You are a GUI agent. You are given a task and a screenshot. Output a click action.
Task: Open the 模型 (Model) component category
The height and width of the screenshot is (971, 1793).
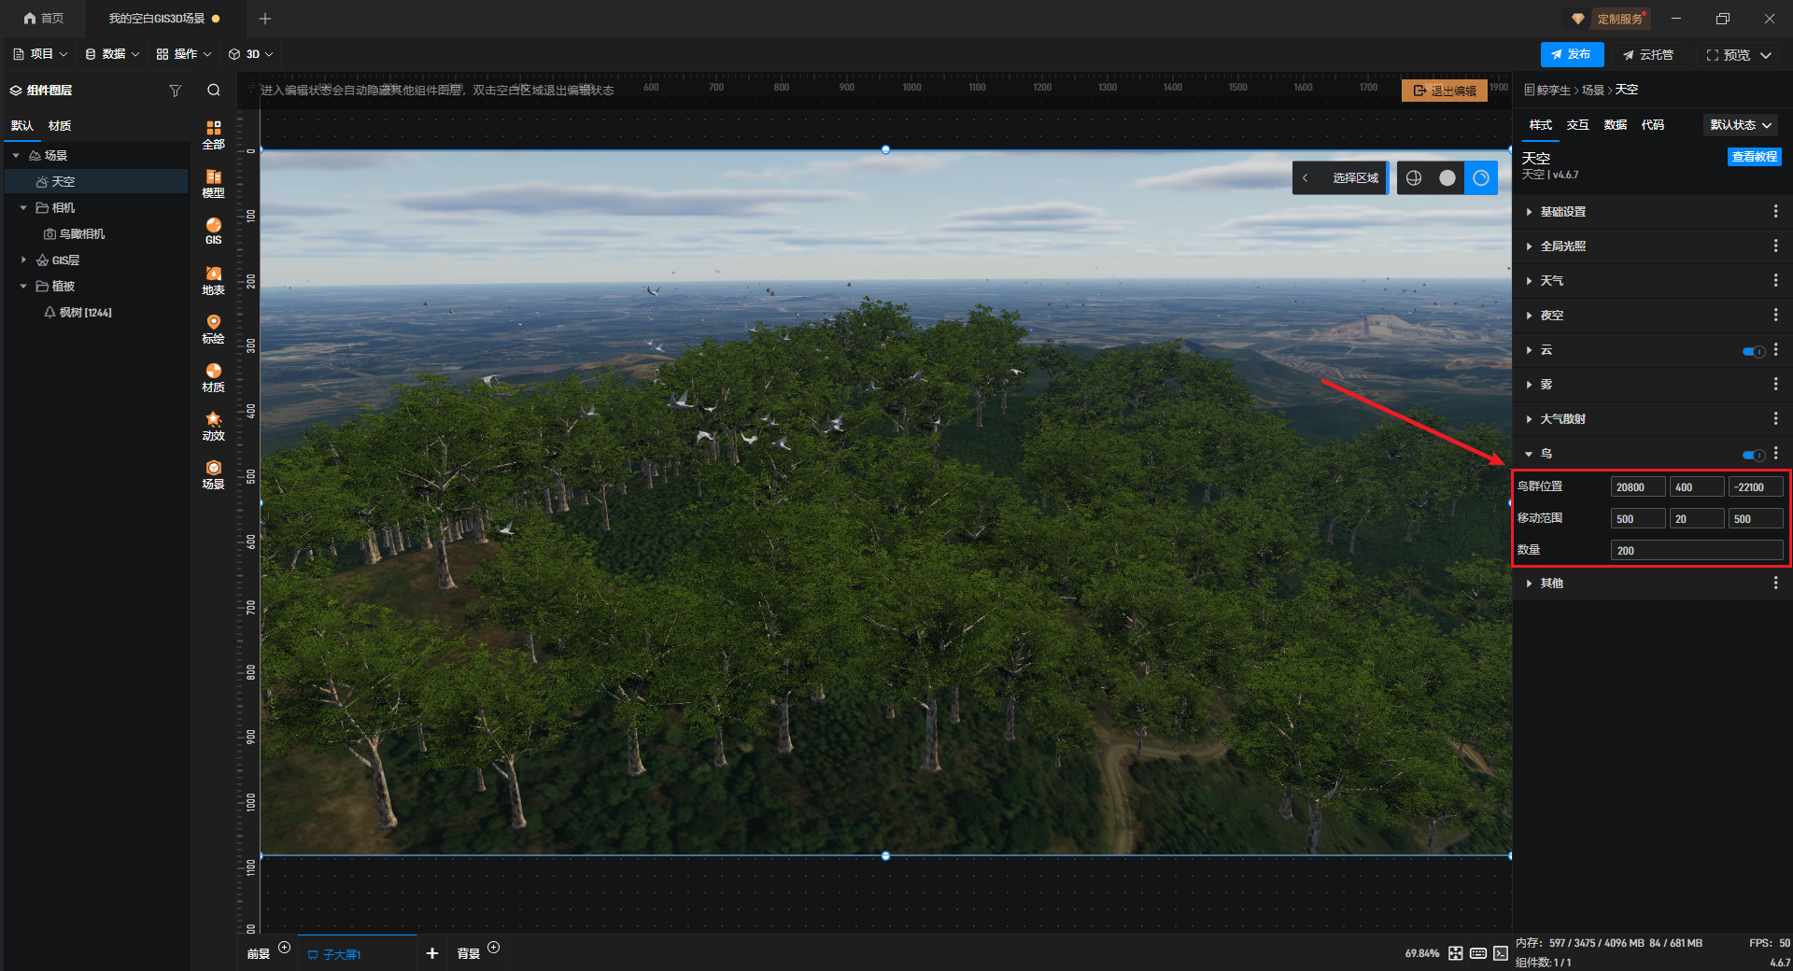coord(213,183)
